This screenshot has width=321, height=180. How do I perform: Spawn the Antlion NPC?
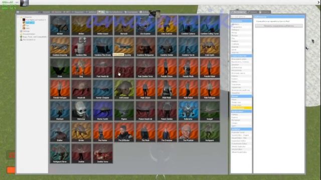81,25
